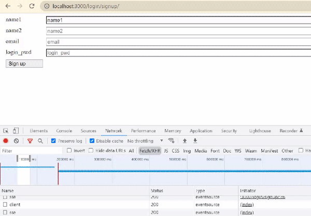Uncheck the Disable cache checkbox

[92, 141]
